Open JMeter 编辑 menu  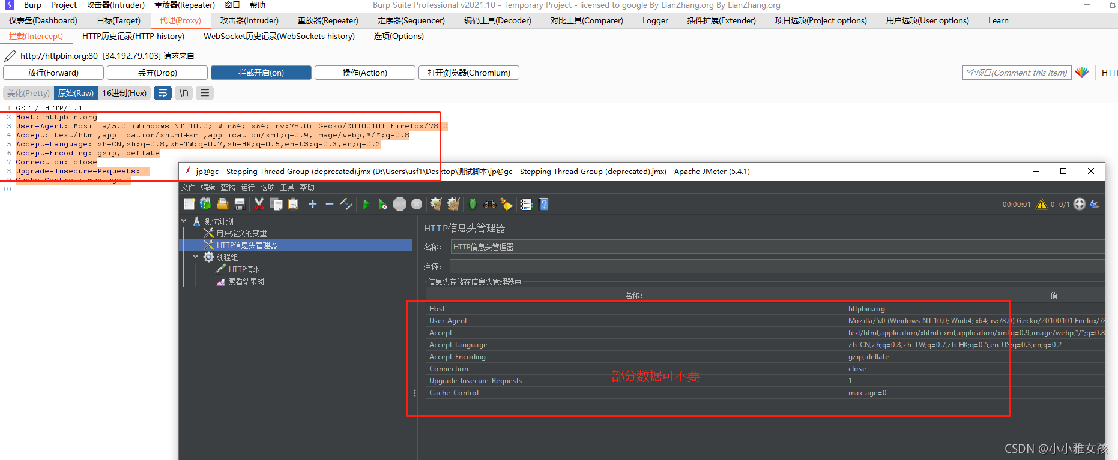(208, 187)
